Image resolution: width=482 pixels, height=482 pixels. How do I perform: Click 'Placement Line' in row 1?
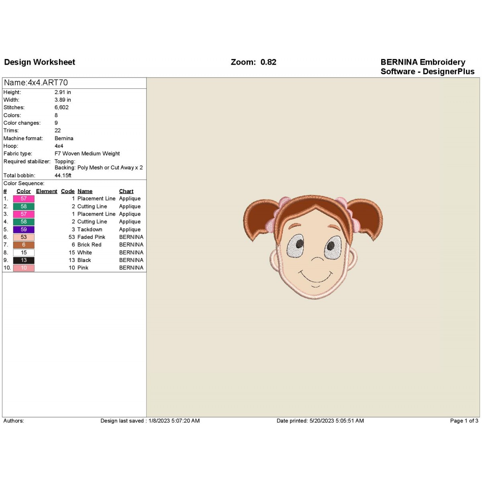(x=96, y=199)
